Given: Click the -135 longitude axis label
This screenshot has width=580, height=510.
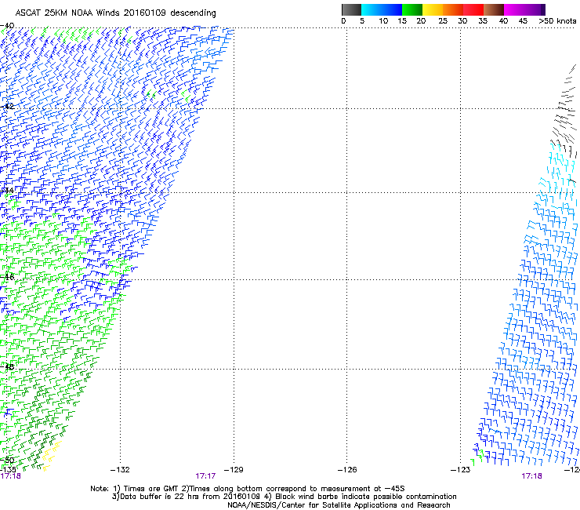Looking at the screenshot, I should click(x=8, y=470).
